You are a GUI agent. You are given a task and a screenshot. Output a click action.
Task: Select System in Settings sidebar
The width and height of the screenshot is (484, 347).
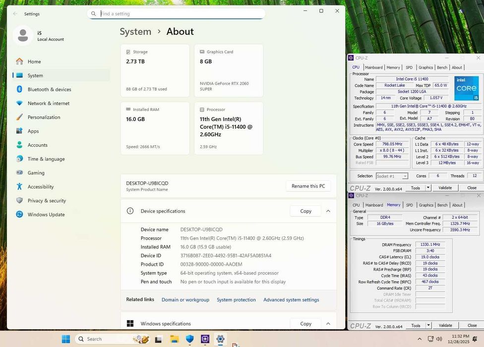click(x=61, y=75)
